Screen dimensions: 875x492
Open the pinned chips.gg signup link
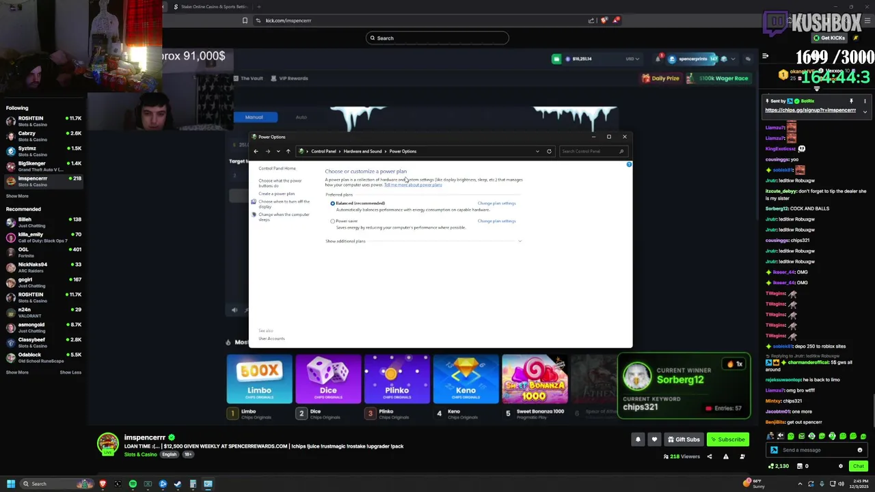click(810, 110)
